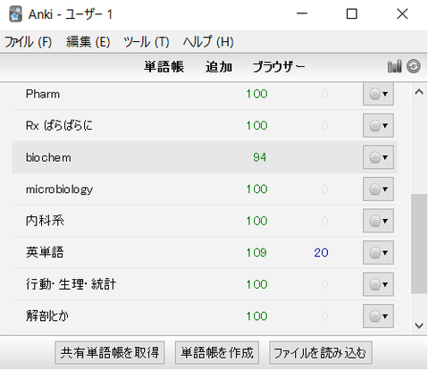Open the ブラウザー card browser
The image size is (429, 371).
tap(279, 66)
